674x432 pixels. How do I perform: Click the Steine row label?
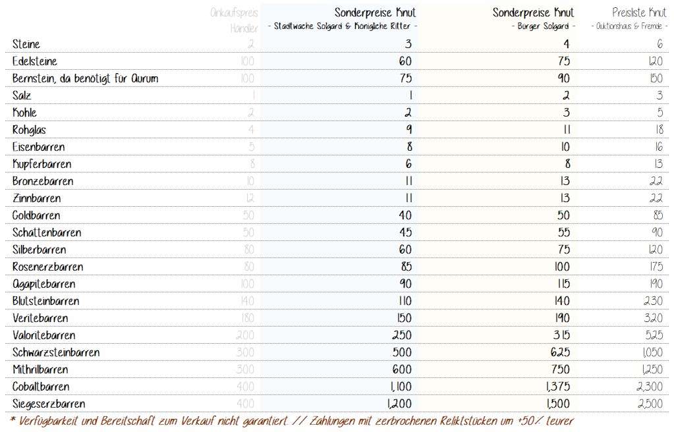26,44
